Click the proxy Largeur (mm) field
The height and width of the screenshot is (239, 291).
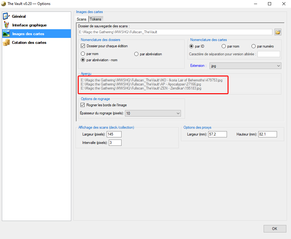(x=218, y=134)
